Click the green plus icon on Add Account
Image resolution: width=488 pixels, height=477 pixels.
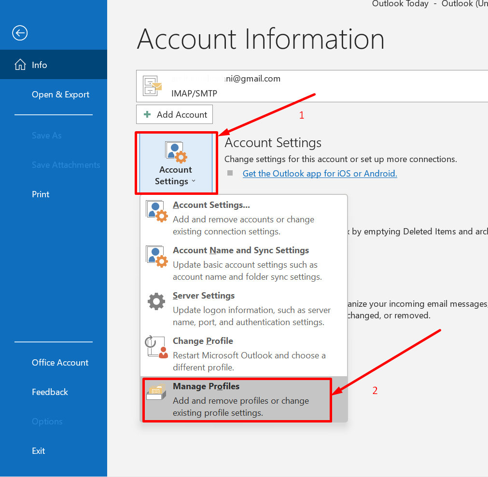pyautogui.click(x=147, y=114)
